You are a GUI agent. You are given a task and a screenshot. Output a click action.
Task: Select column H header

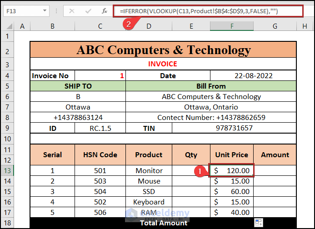pos(305,26)
